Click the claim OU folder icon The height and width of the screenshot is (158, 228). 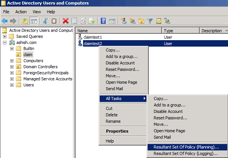[18, 55]
